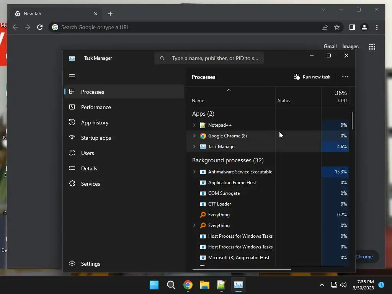Open Chrome three-dot menu

click(x=377, y=27)
